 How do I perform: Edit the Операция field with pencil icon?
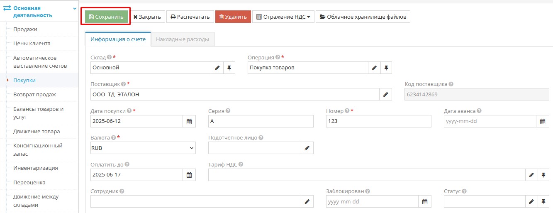374,68
